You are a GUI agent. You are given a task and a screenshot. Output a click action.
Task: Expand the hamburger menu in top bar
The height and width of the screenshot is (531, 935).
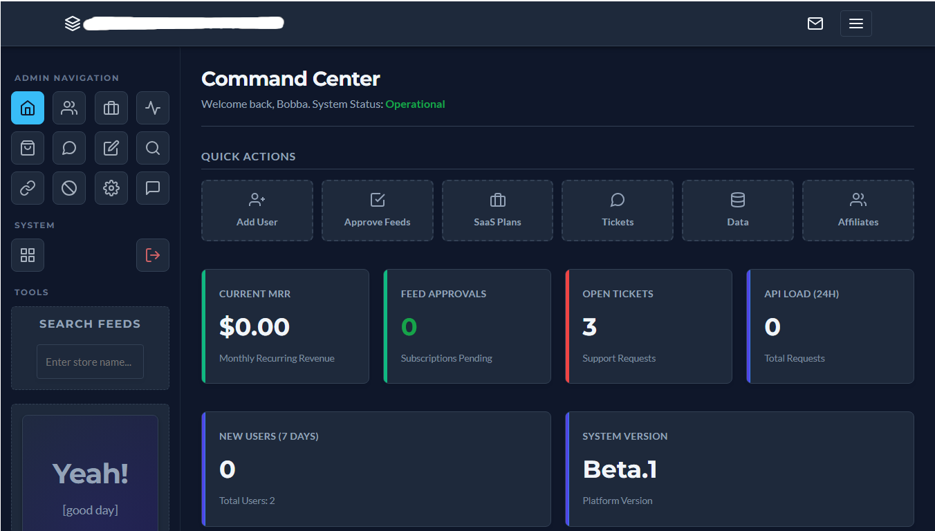click(x=855, y=24)
